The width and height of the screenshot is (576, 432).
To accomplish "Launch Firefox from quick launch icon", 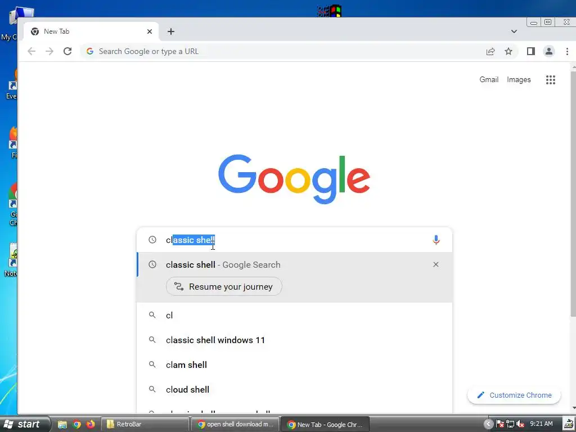I will pyautogui.click(x=91, y=425).
